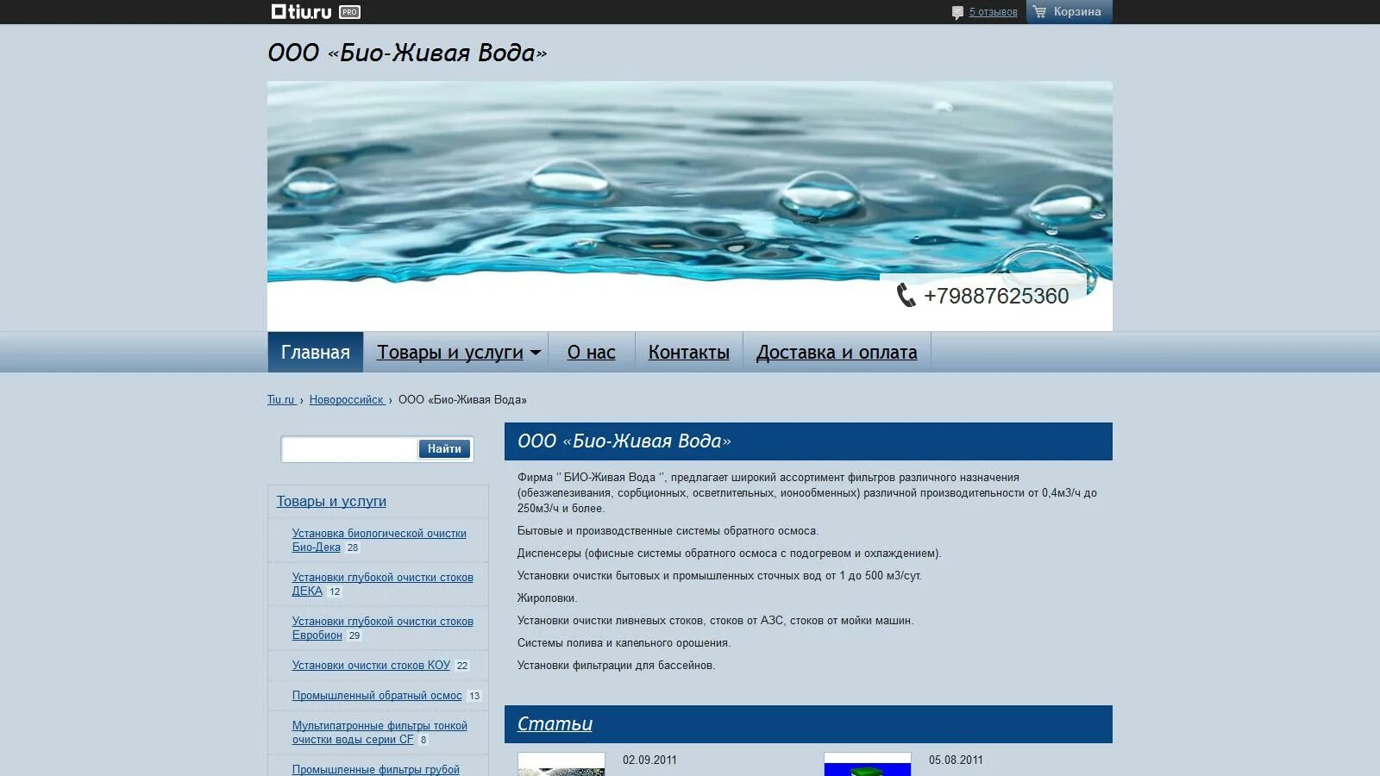Go to the Контакты page
Screen dimensions: 1380x776
[689, 352]
